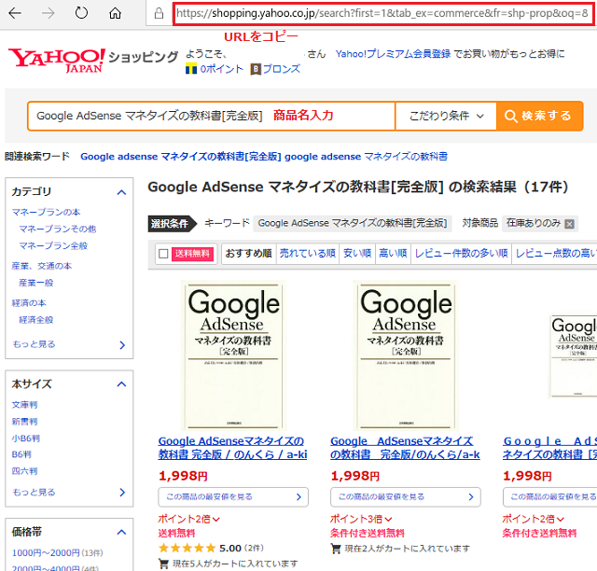
Task: Click the browser forward arrow
Action: [48, 13]
